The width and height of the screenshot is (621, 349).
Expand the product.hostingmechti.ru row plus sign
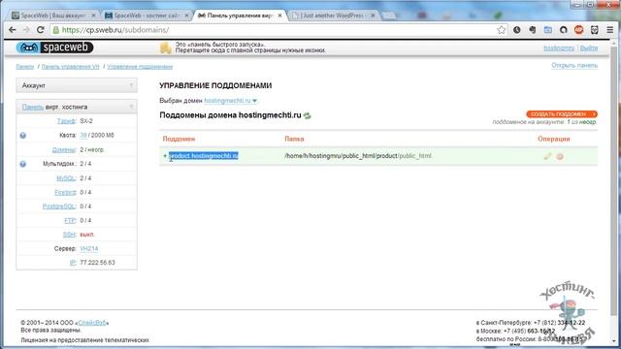coord(165,156)
